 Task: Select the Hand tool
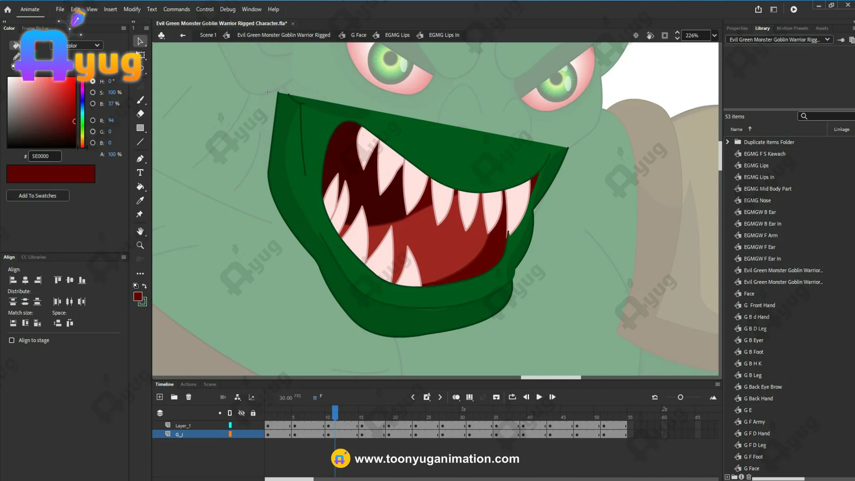point(140,231)
